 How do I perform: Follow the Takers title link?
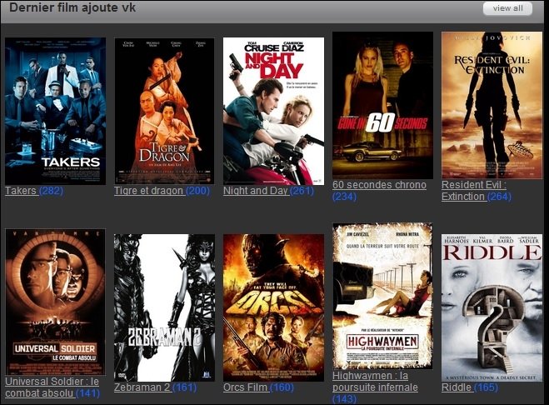[21, 191]
